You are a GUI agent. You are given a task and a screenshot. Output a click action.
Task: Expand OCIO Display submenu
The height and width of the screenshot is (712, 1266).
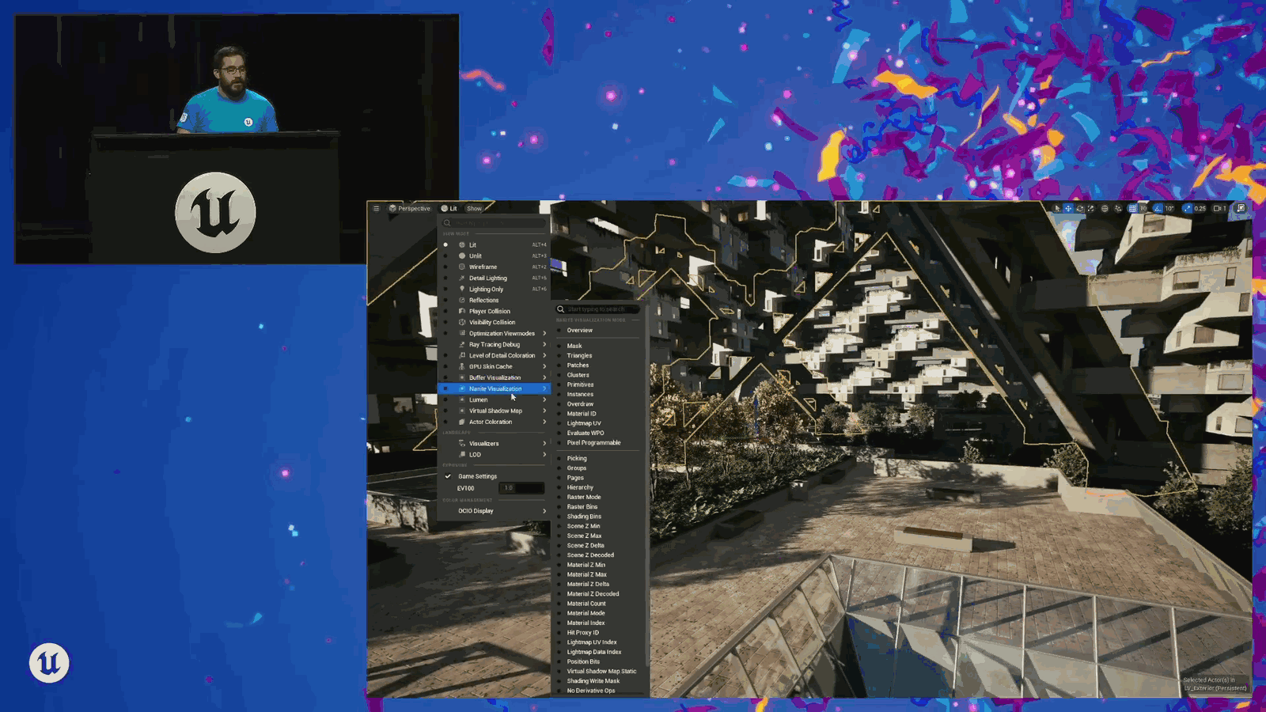click(x=494, y=511)
